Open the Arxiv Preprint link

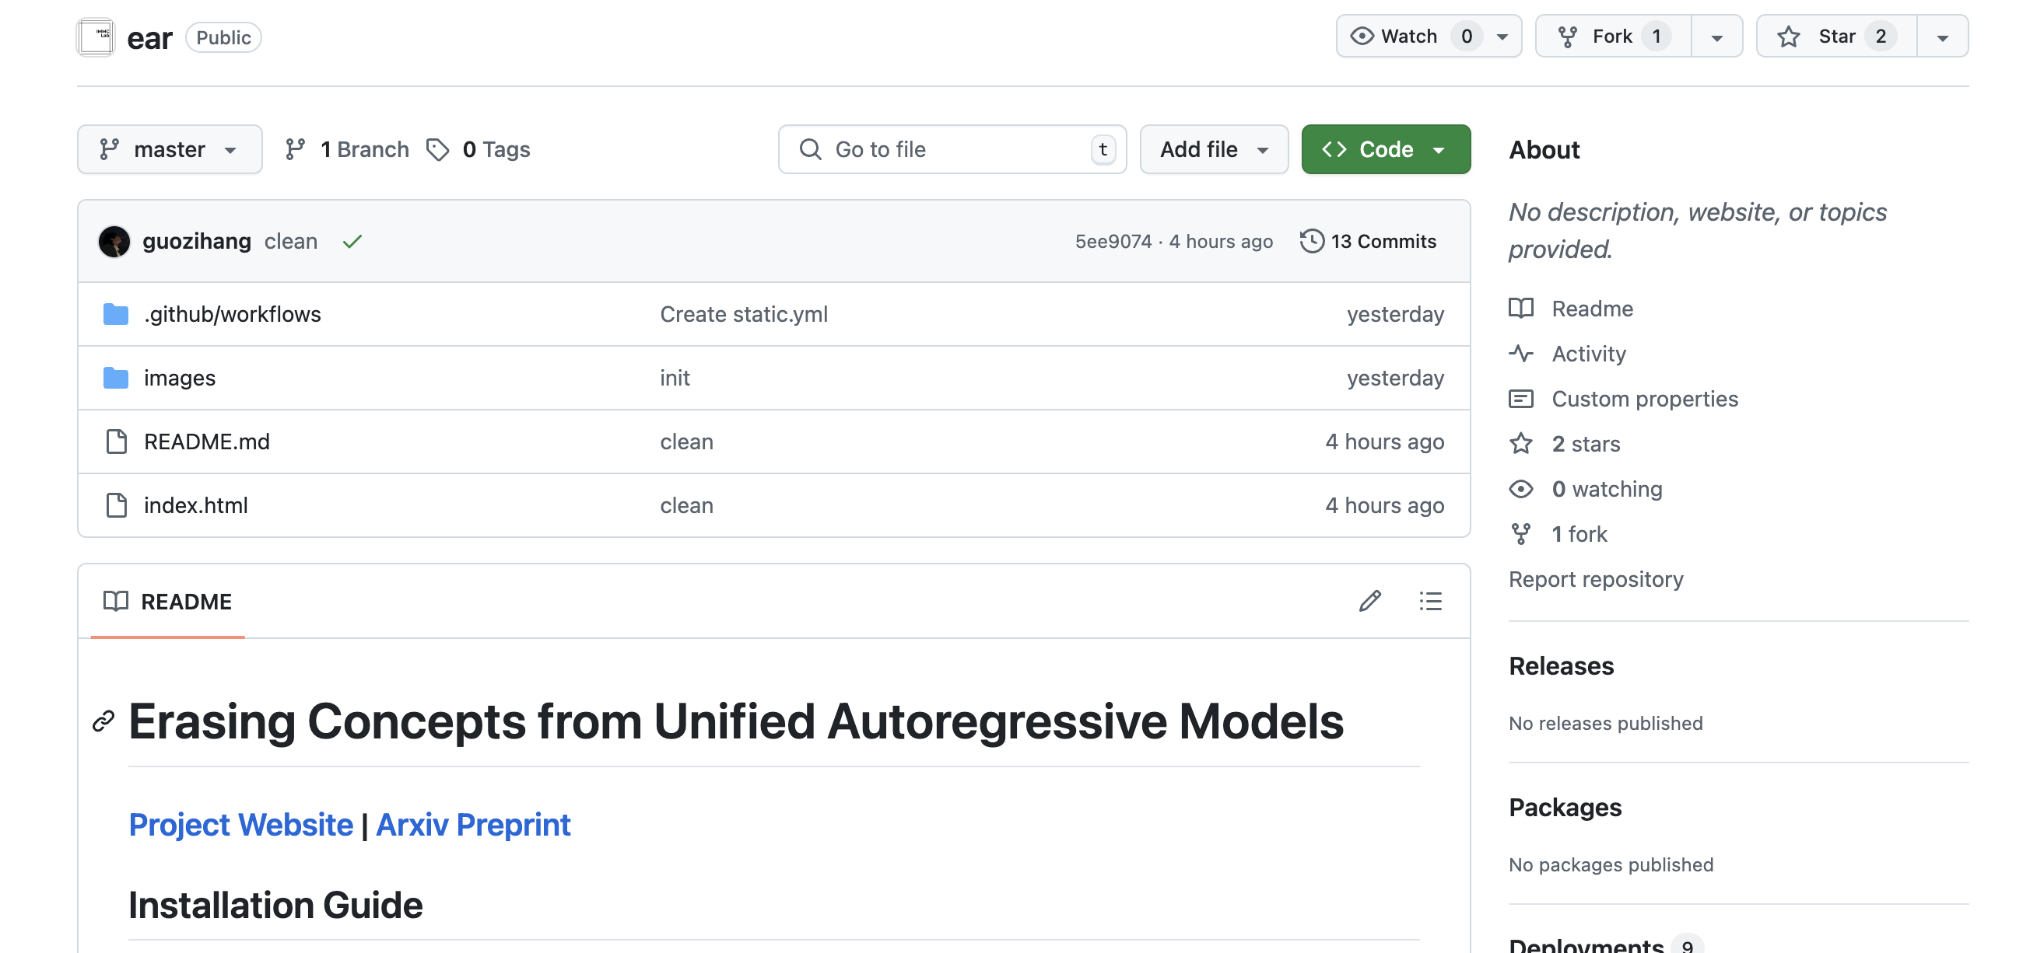tap(473, 825)
